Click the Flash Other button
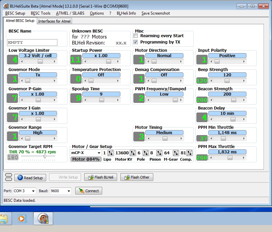This screenshot has width=272, height=232. tap(137, 177)
